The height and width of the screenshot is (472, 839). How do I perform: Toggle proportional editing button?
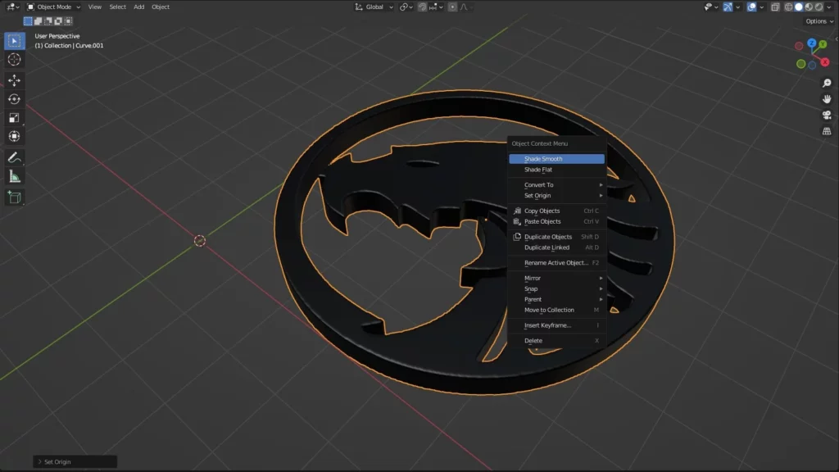pos(452,7)
